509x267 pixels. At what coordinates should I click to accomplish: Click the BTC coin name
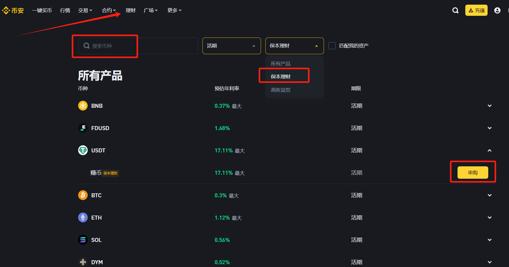96,195
